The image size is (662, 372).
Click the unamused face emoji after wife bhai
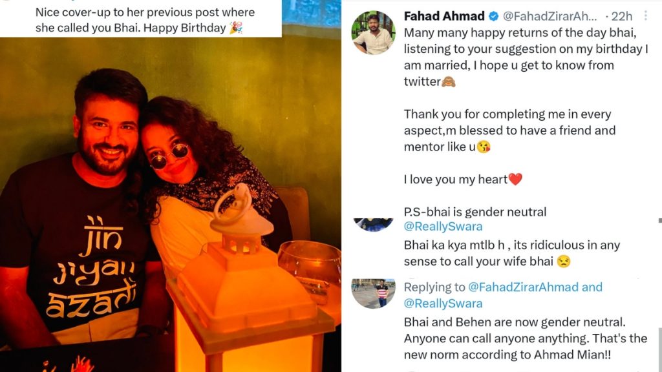click(x=564, y=262)
